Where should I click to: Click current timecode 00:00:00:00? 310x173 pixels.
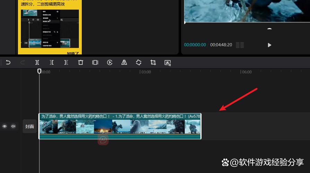(x=195, y=45)
